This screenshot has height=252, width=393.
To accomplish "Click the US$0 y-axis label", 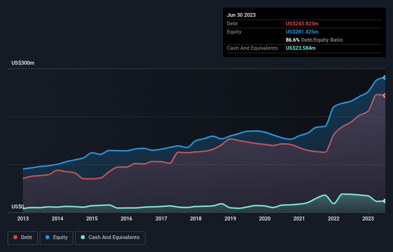I will 18,207.
